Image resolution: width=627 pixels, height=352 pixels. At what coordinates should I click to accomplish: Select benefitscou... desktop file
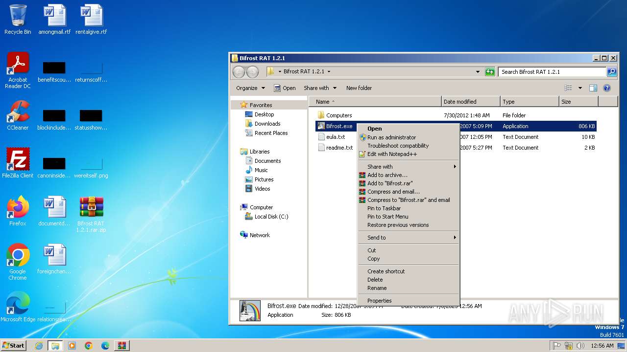[54, 70]
